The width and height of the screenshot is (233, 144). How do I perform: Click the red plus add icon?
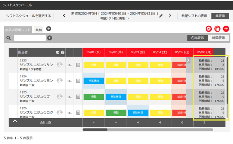(x=226, y=29)
